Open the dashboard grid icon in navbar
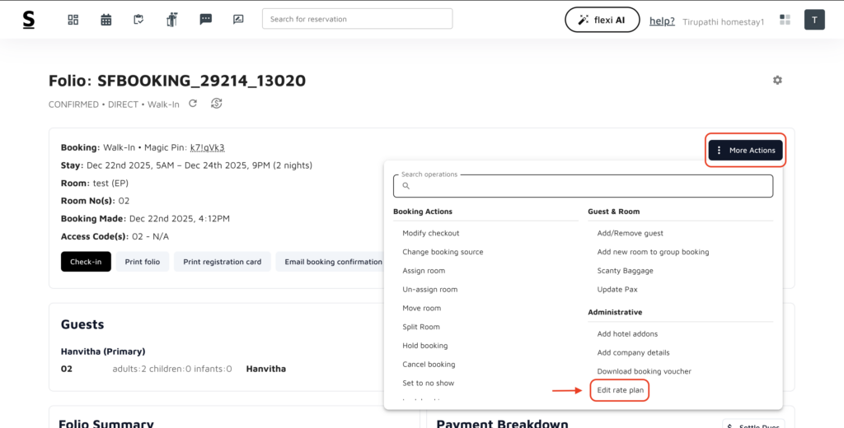This screenshot has height=428, width=844. (x=73, y=20)
